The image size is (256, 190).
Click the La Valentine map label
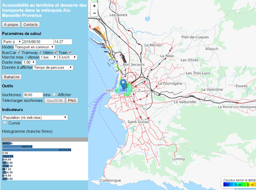coord(212,90)
